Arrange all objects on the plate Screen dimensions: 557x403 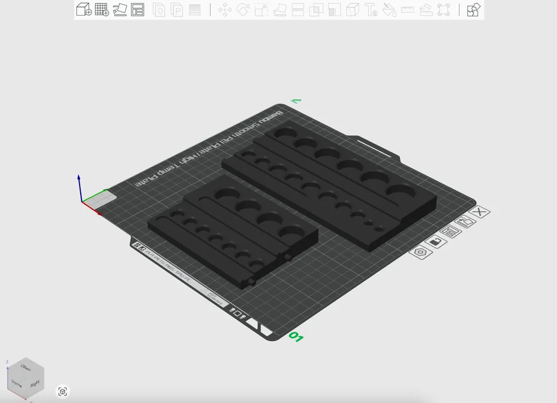tap(138, 9)
